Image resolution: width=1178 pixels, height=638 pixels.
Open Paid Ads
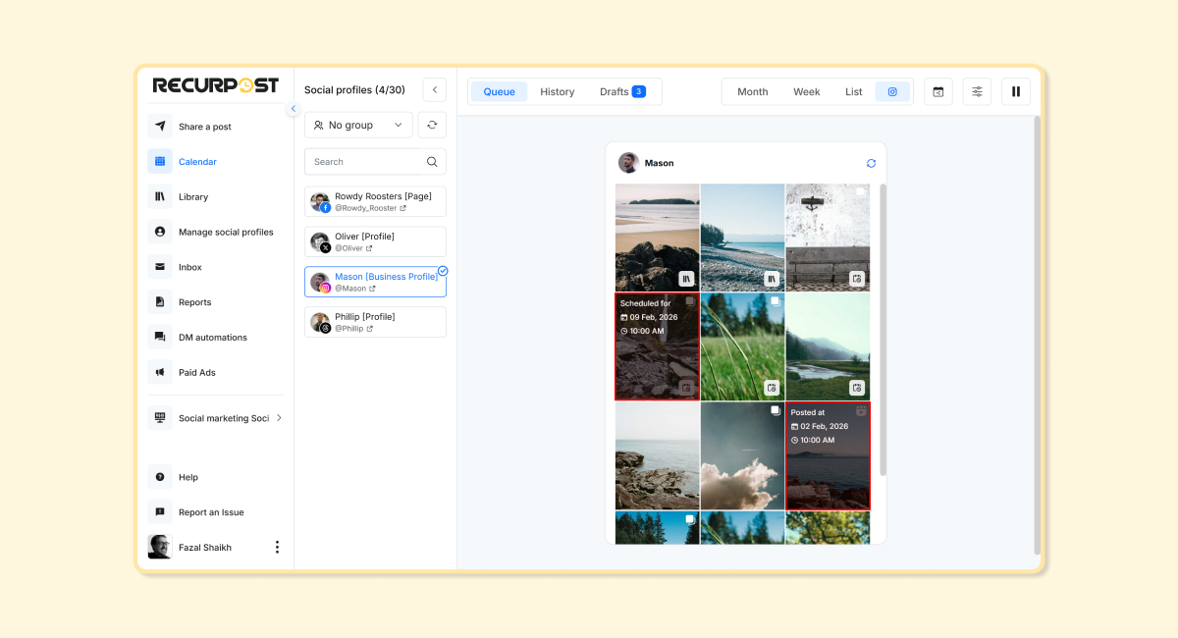pyautogui.click(x=195, y=372)
